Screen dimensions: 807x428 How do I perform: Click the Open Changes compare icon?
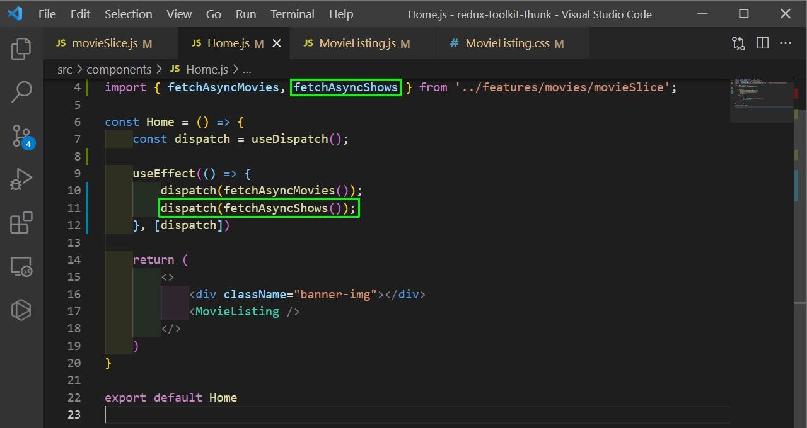[738, 43]
